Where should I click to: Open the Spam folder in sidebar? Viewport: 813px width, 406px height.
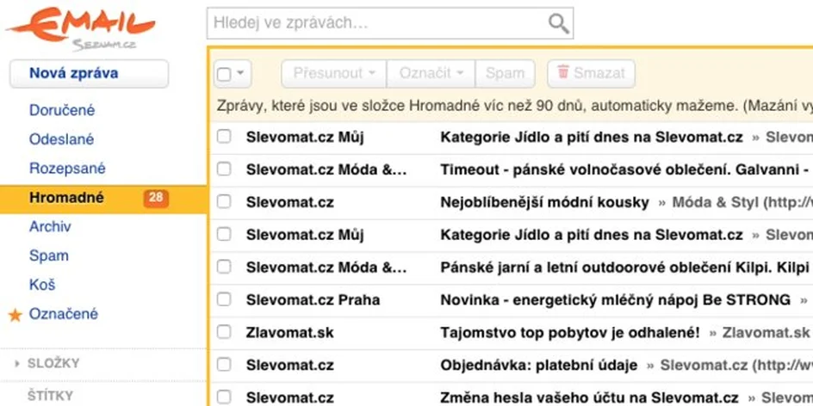coord(49,255)
